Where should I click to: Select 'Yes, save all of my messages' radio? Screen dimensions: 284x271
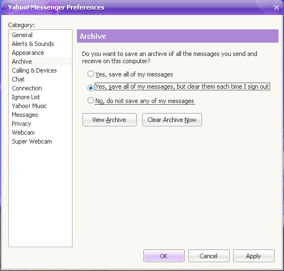pos(91,74)
